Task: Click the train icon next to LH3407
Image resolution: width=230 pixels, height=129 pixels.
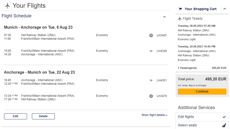Action: coord(151,35)
